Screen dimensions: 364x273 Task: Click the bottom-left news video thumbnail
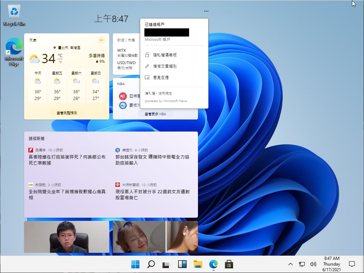(x=66, y=237)
